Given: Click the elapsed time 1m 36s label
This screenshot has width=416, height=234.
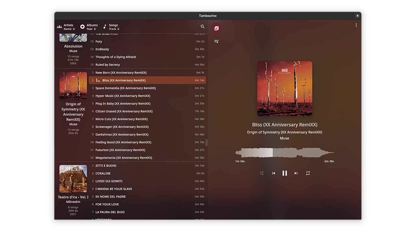Looking at the screenshot, I should click(x=240, y=161).
